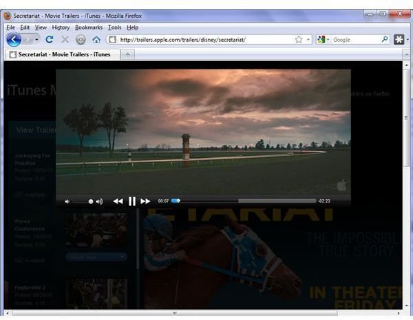Go back with the blue Back arrow

tap(14, 40)
